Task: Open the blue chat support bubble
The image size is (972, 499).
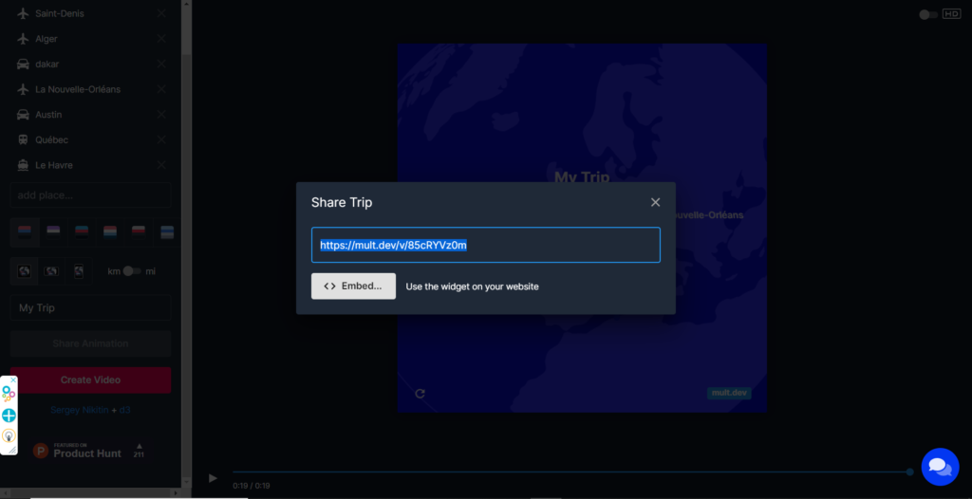Action: [x=940, y=467]
